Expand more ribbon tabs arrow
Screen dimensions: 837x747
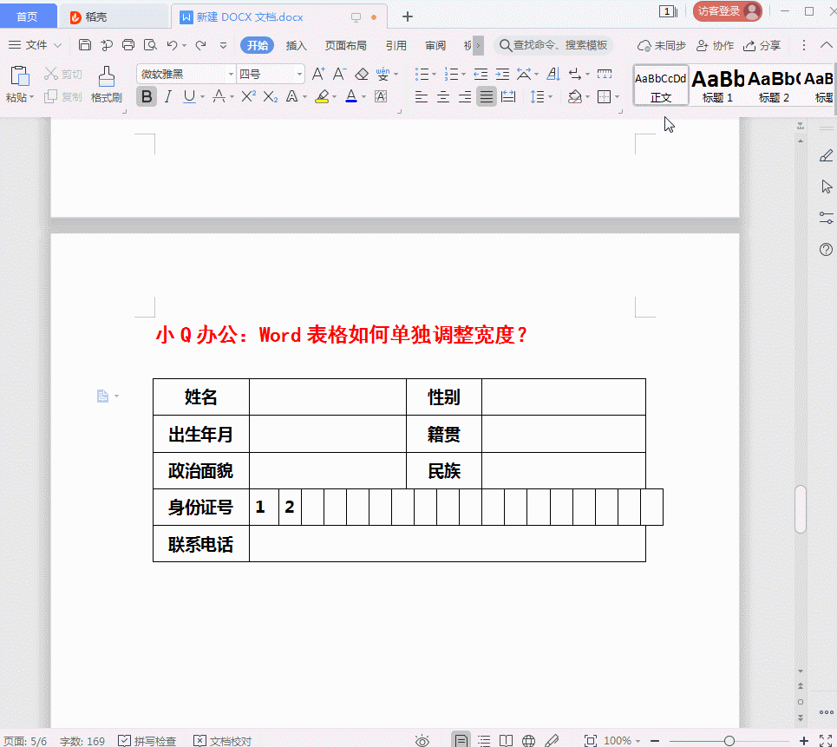tap(478, 45)
